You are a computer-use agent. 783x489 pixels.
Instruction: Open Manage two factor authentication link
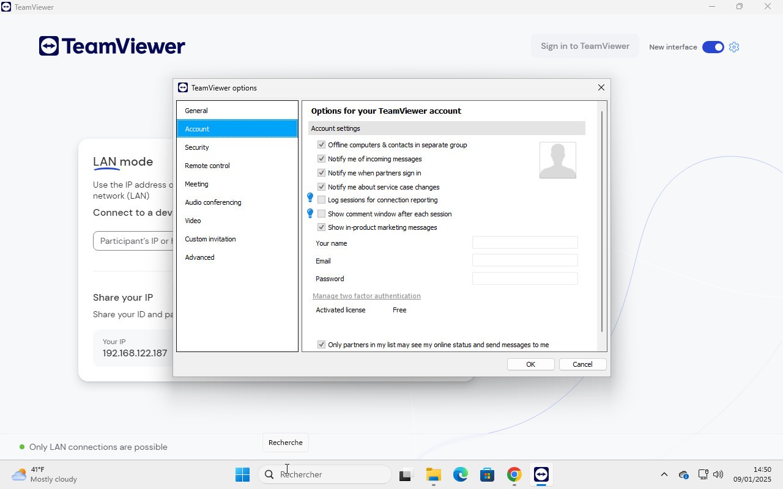coord(366,296)
